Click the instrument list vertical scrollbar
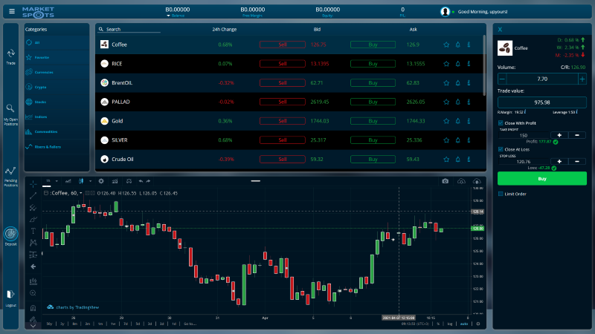 pos(484,65)
